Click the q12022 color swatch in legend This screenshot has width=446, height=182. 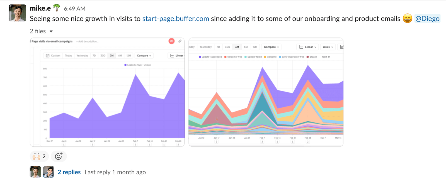[x=307, y=56]
